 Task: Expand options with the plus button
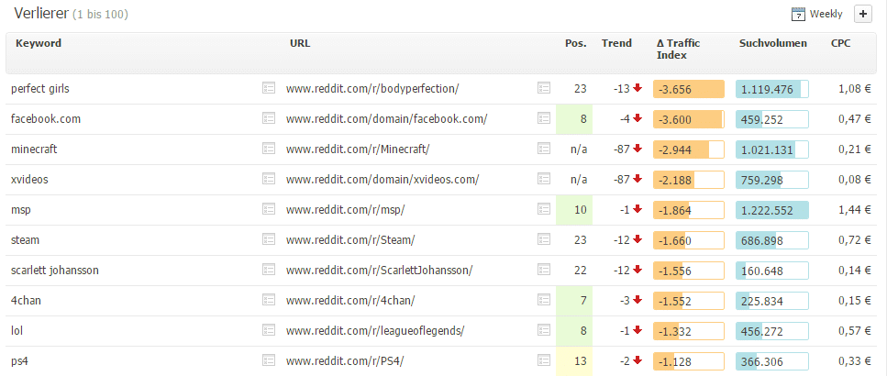click(862, 14)
